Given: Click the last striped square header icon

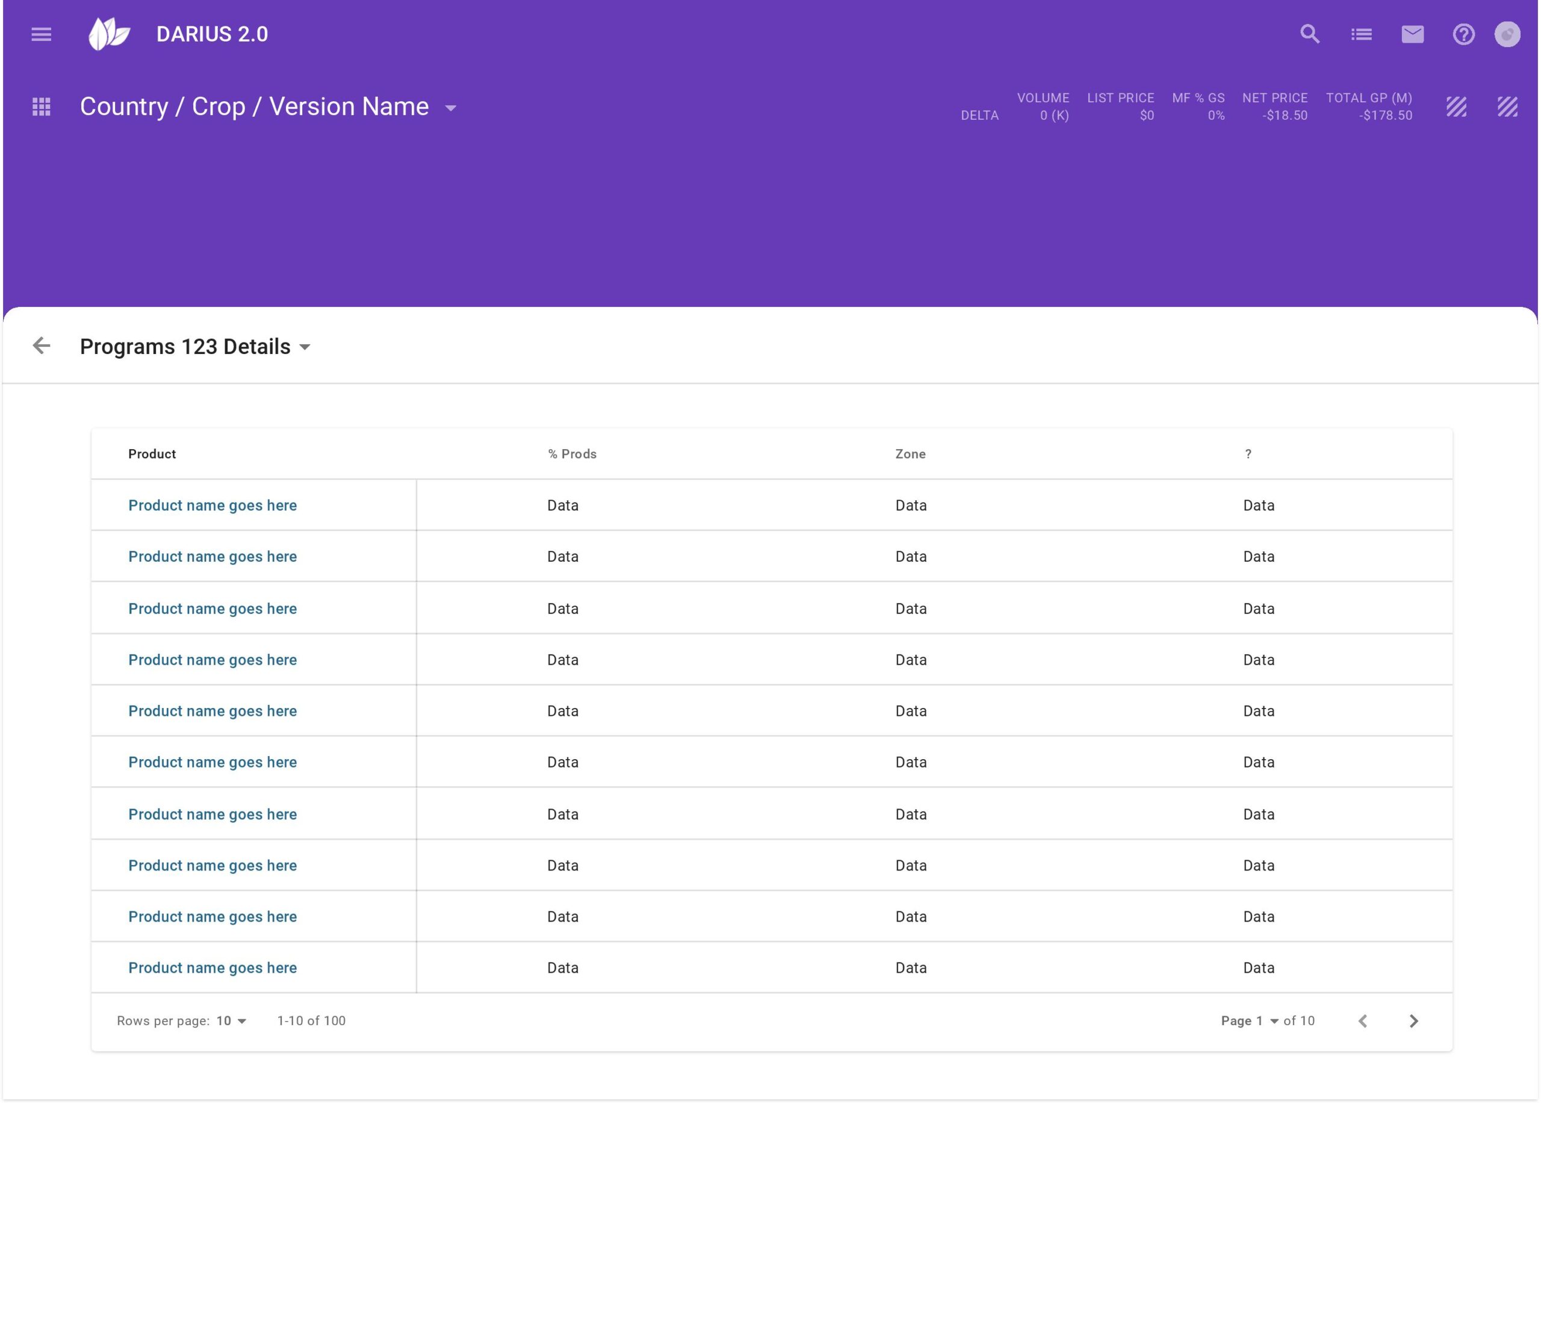Looking at the screenshot, I should click(1507, 107).
